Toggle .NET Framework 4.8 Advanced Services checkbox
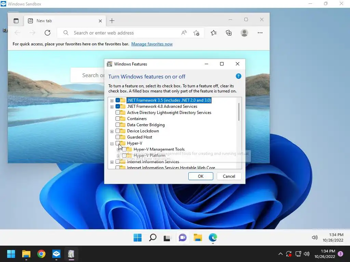This screenshot has height=262, width=350. pyautogui.click(x=118, y=106)
